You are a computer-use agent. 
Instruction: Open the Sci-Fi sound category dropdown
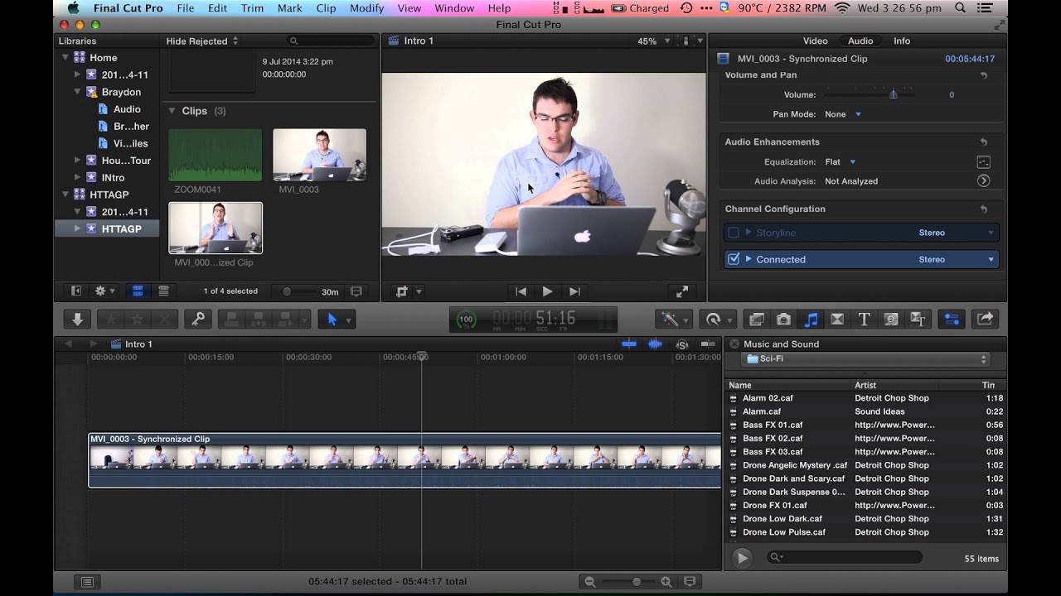click(867, 359)
